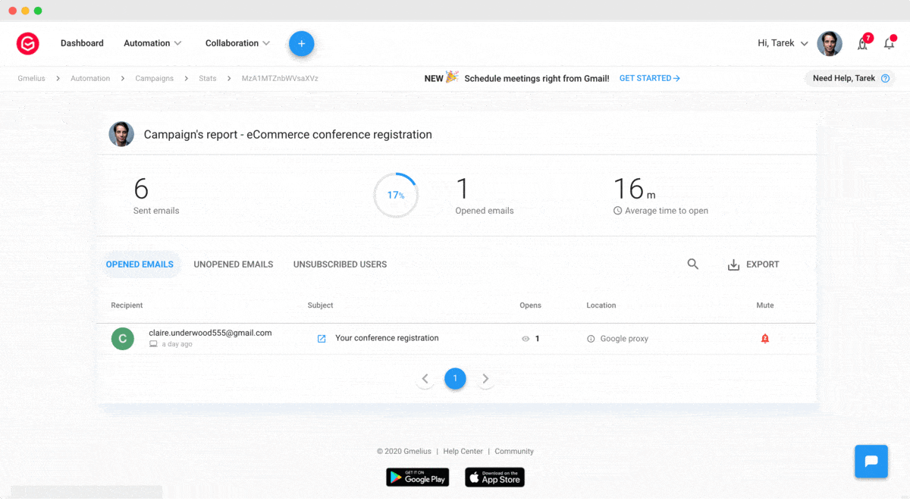Open notifications bell with 7 badge
The image size is (910, 504).
[x=863, y=43]
